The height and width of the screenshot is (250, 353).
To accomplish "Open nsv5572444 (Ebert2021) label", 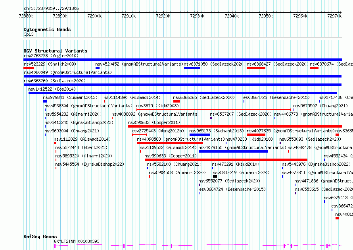I will click(x=81, y=147).
